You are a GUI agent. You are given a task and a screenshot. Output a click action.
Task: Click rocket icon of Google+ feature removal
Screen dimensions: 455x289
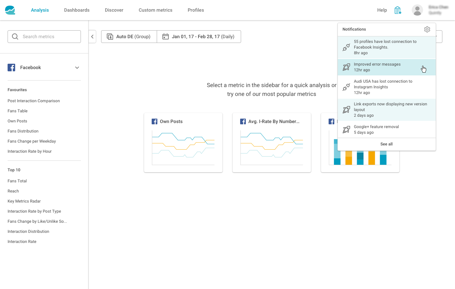346,130
